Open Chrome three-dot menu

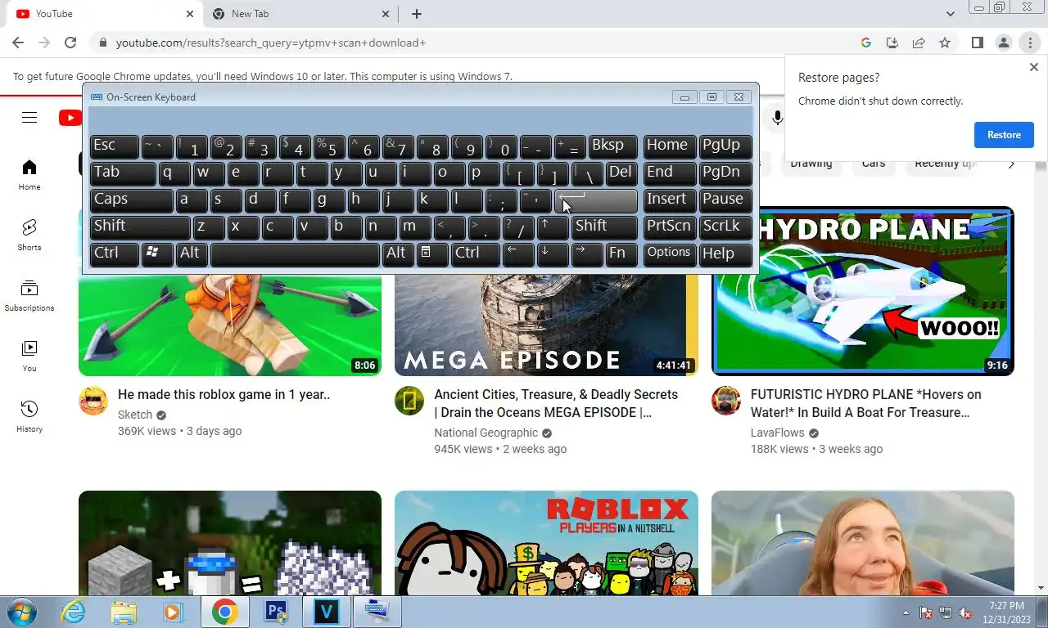tap(1030, 43)
